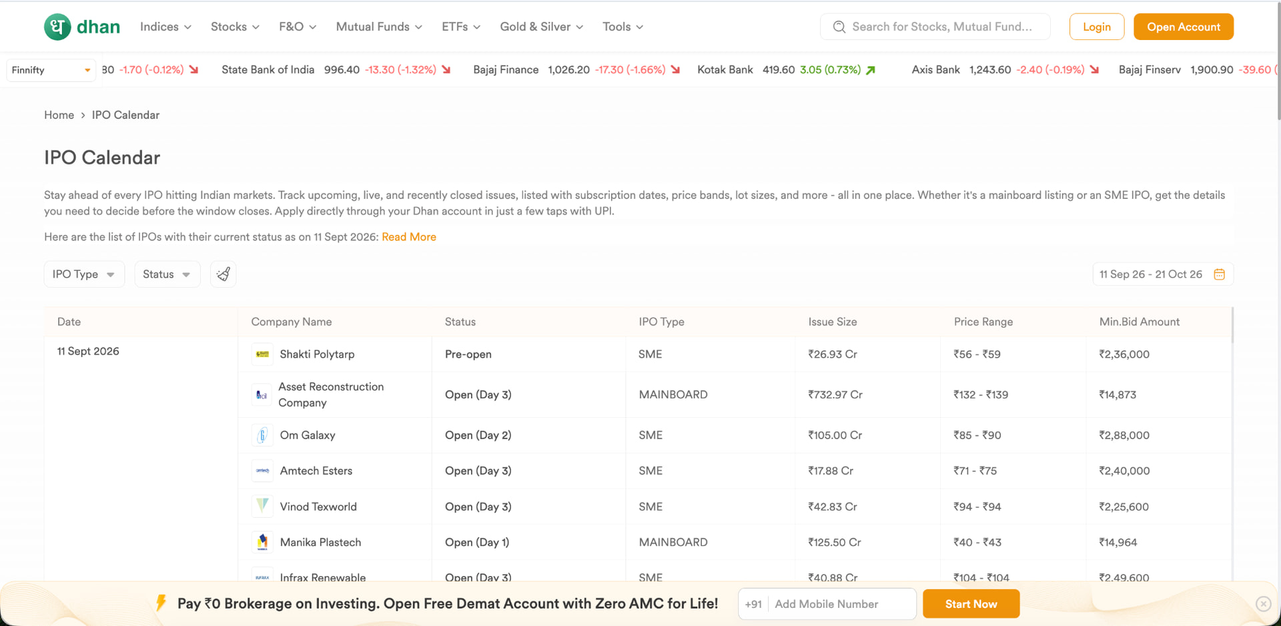Click the ₹85 - ₹90 price range

click(x=977, y=435)
